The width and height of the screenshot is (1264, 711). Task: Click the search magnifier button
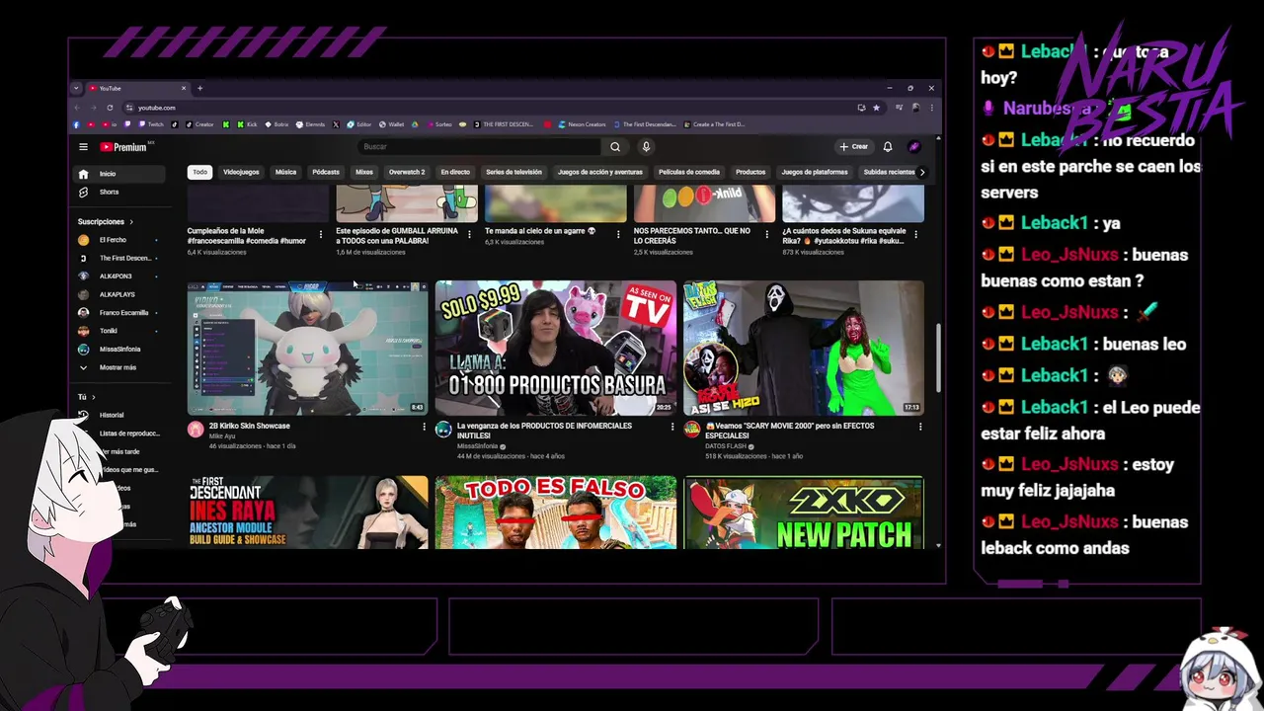coord(615,147)
